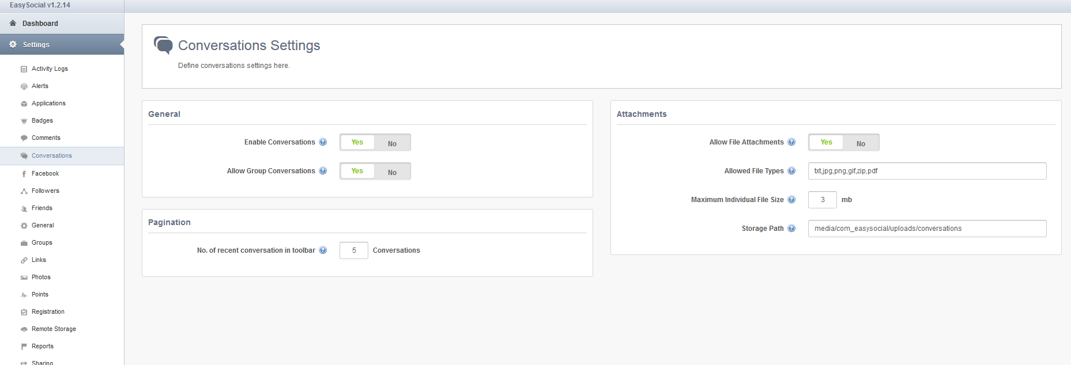The width and height of the screenshot is (1071, 365).
Task: Click the Badges crown icon
Action: coord(24,121)
